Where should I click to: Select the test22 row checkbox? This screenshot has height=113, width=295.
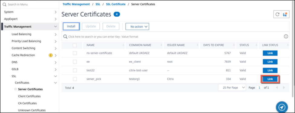point(75,70)
